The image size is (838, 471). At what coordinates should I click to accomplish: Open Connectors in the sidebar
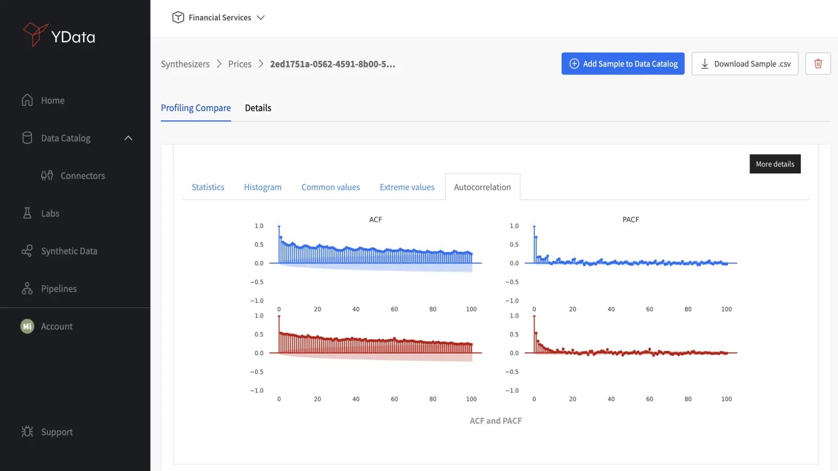click(83, 175)
